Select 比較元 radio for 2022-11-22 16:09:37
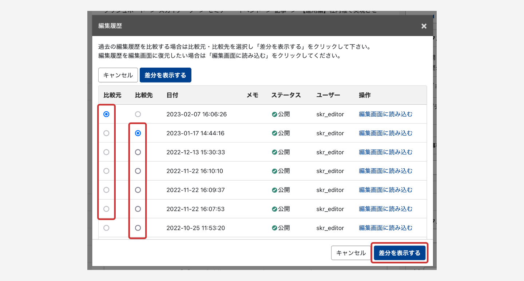The image size is (524, 281). pos(106,190)
